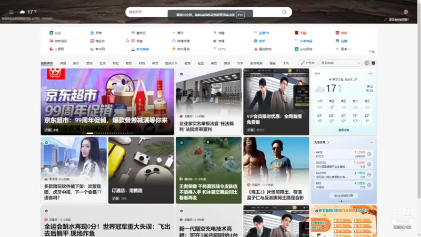This screenshot has height=237, width=421.
Task: Open the JD.com quick link
Action: click(341, 33)
